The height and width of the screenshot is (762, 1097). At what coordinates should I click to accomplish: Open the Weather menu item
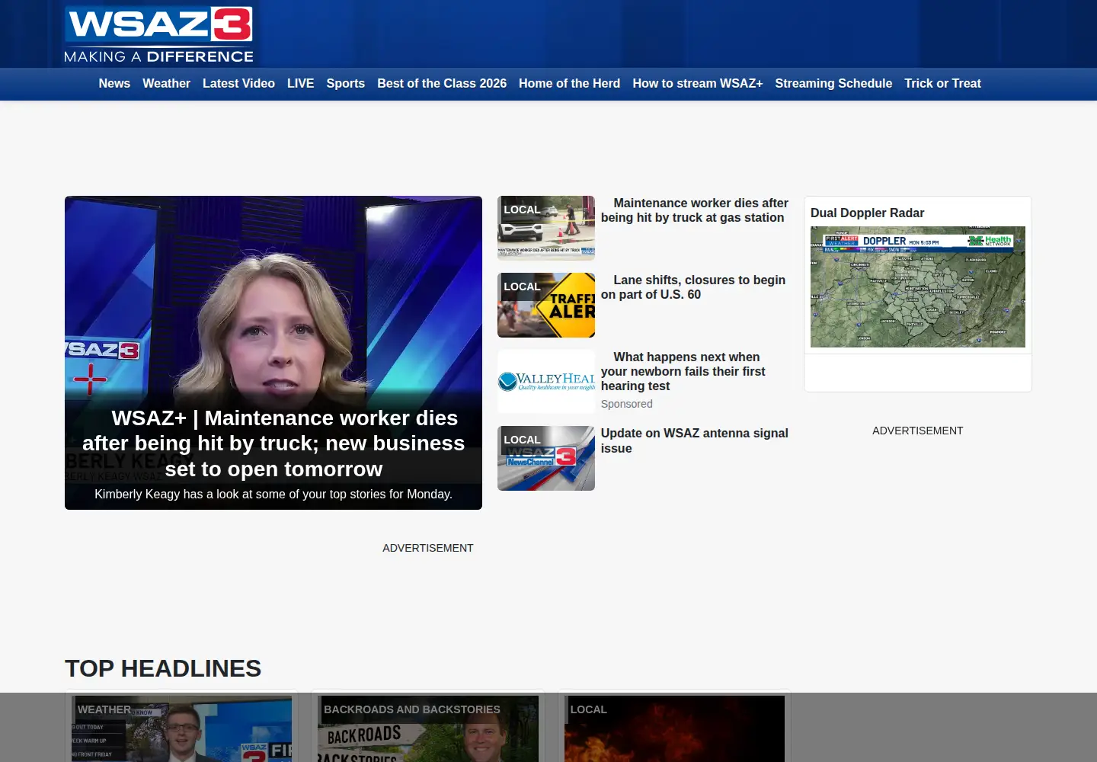point(166,84)
